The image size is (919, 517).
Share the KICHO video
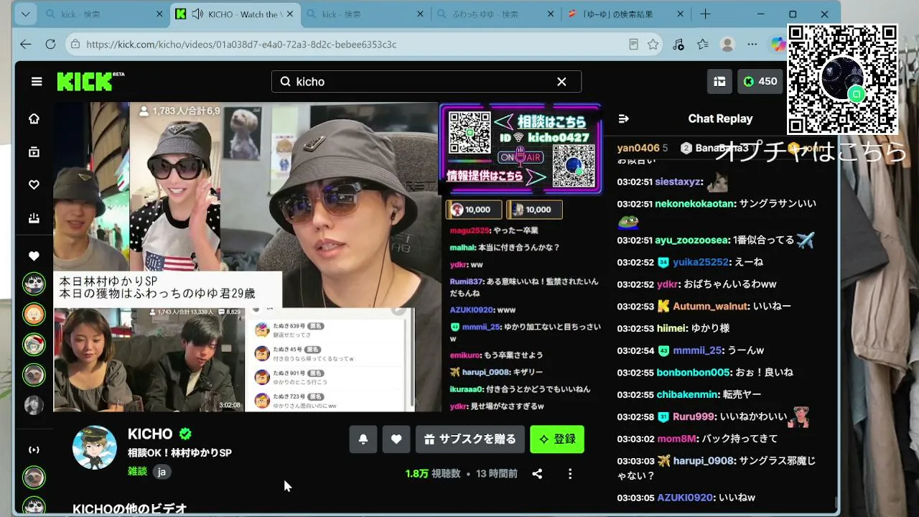(x=537, y=474)
